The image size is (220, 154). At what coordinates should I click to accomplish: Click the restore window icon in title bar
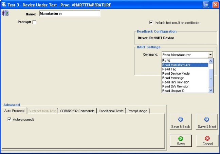206,5
